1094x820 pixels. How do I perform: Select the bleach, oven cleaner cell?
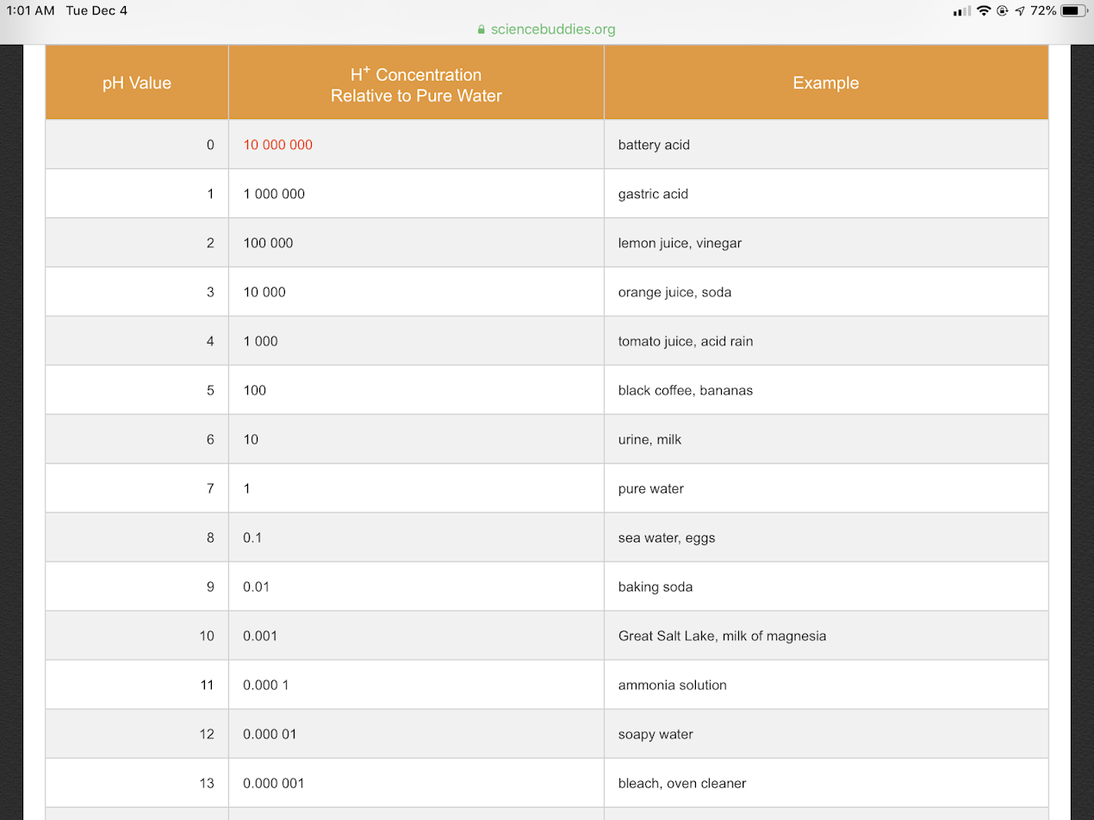click(681, 783)
